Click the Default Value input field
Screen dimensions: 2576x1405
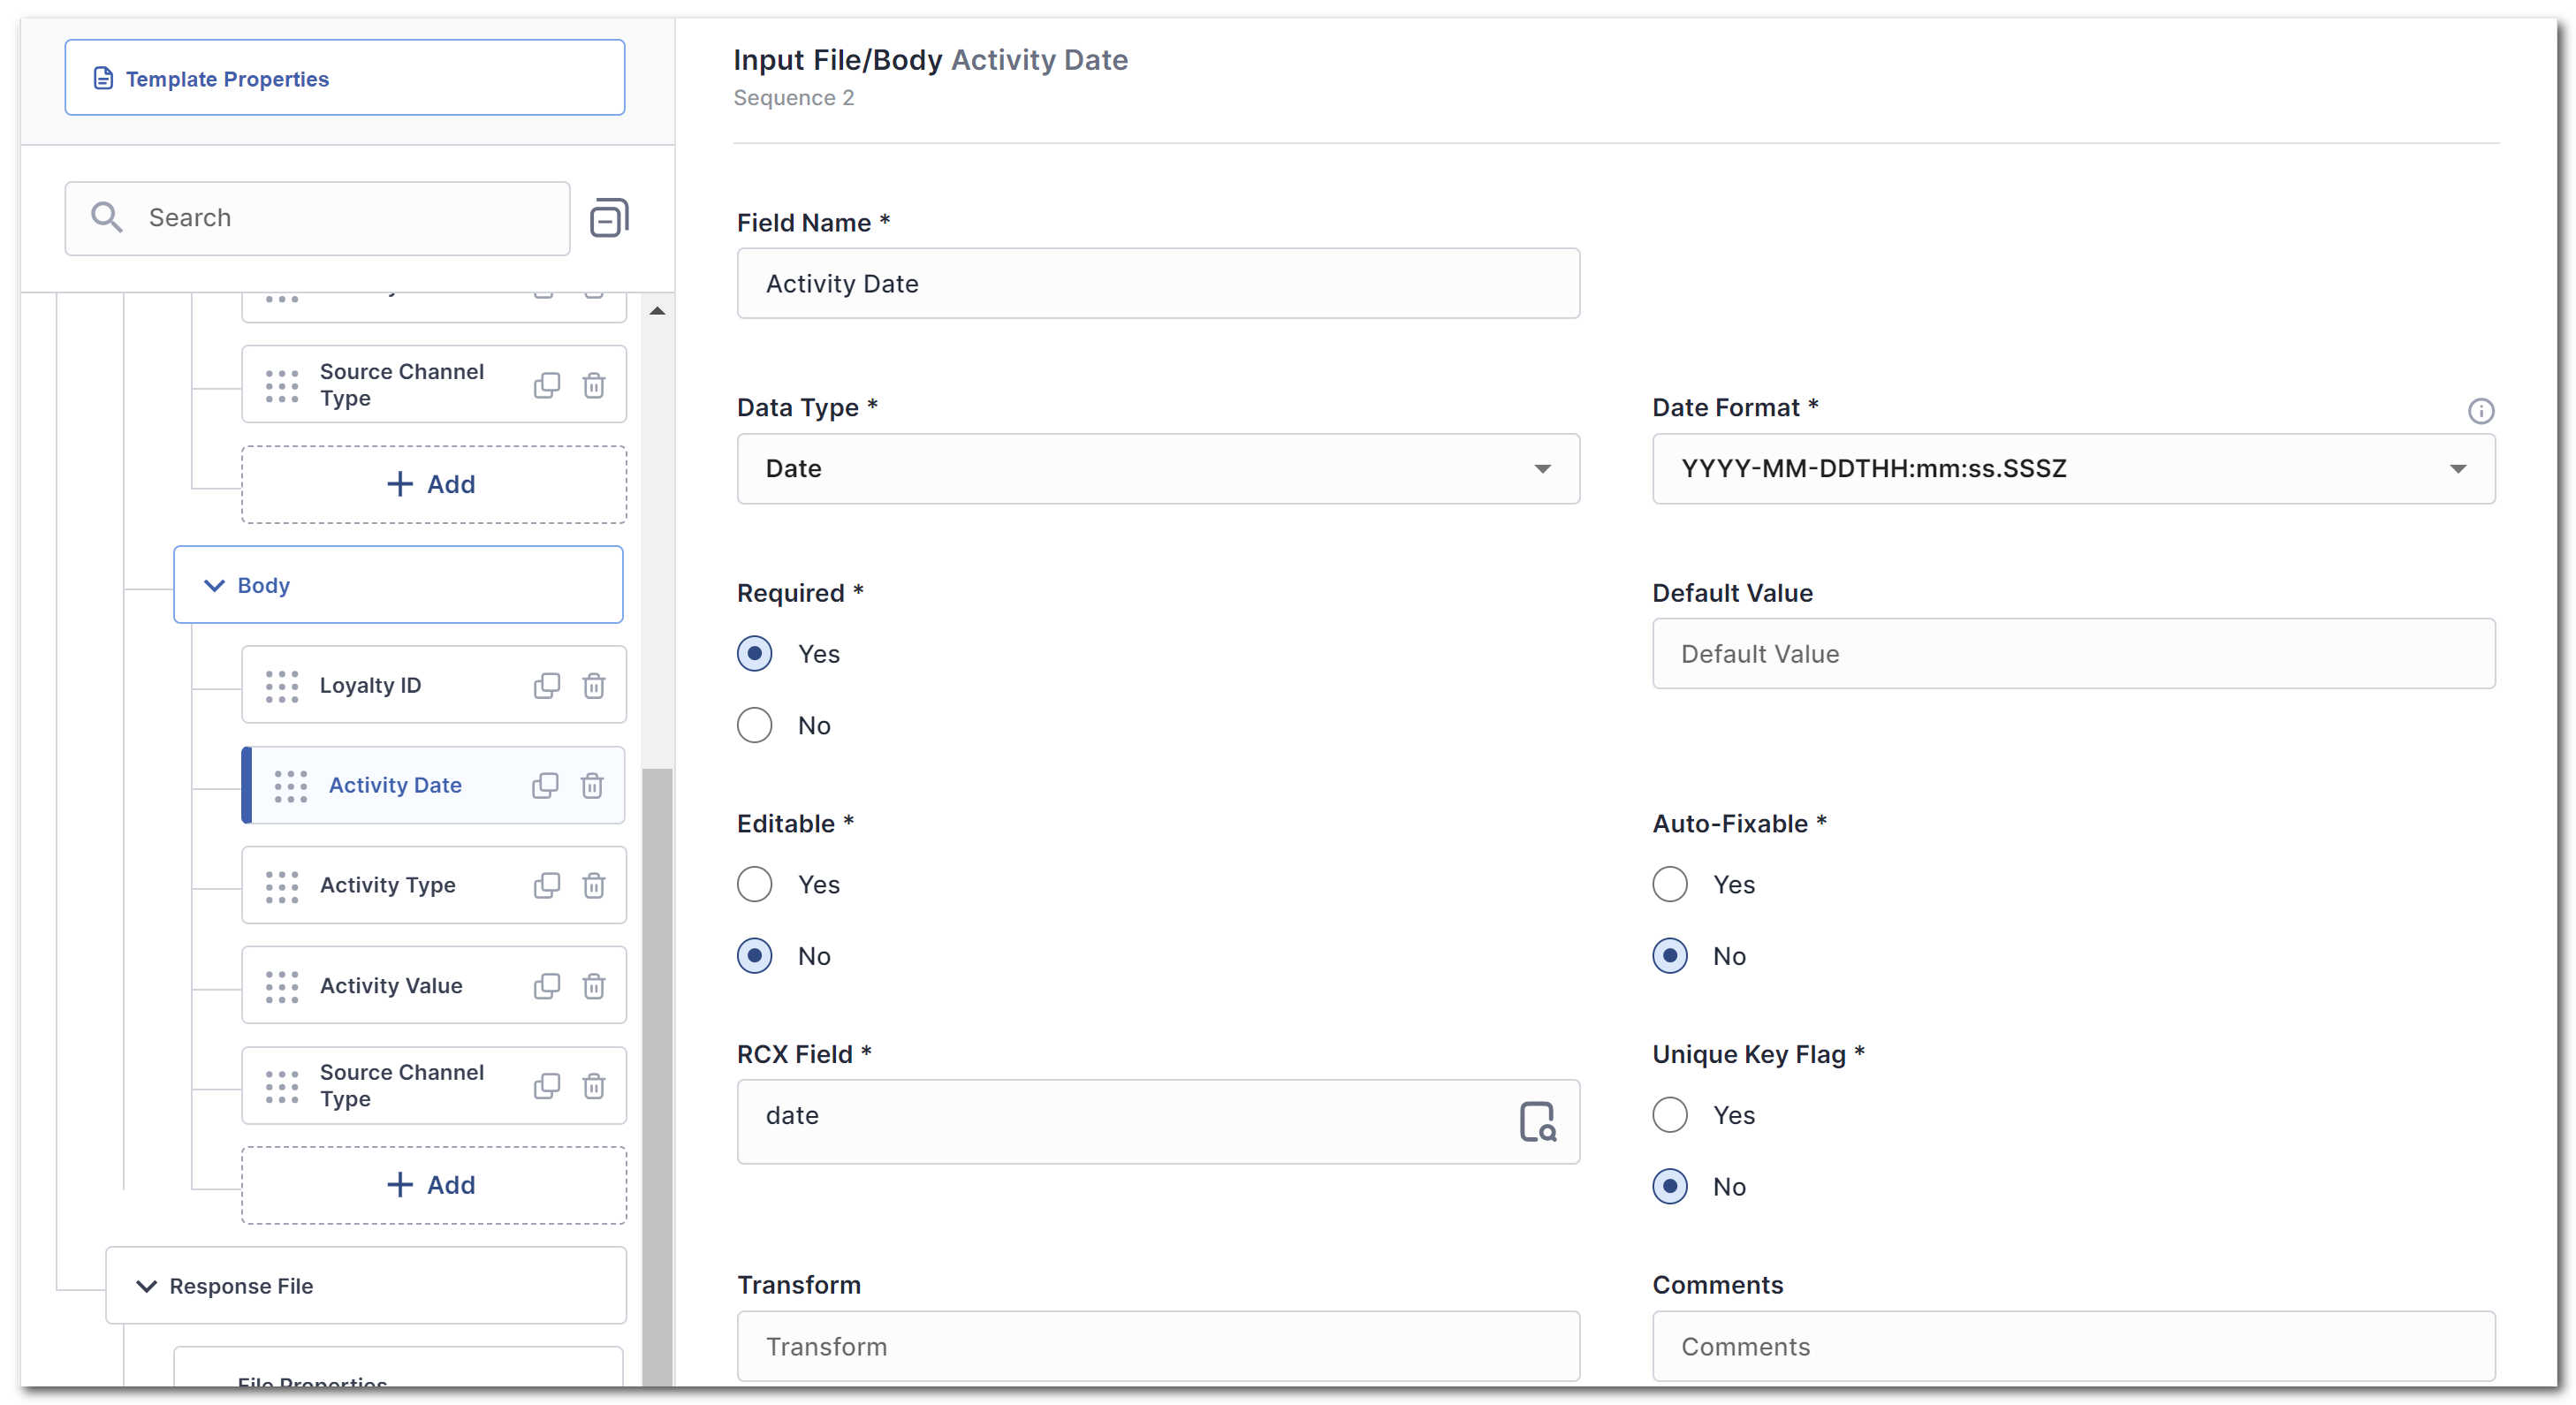[2073, 654]
